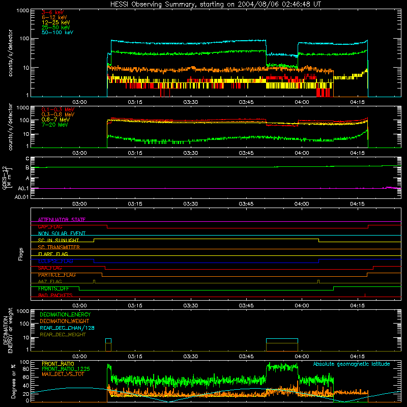The height and width of the screenshot is (407, 407).
Task: Select the orange 6-12 keV legend label
Action: (x=54, y=17)
